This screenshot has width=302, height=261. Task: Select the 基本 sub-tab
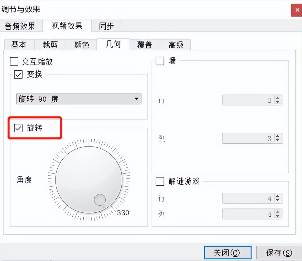19,45
